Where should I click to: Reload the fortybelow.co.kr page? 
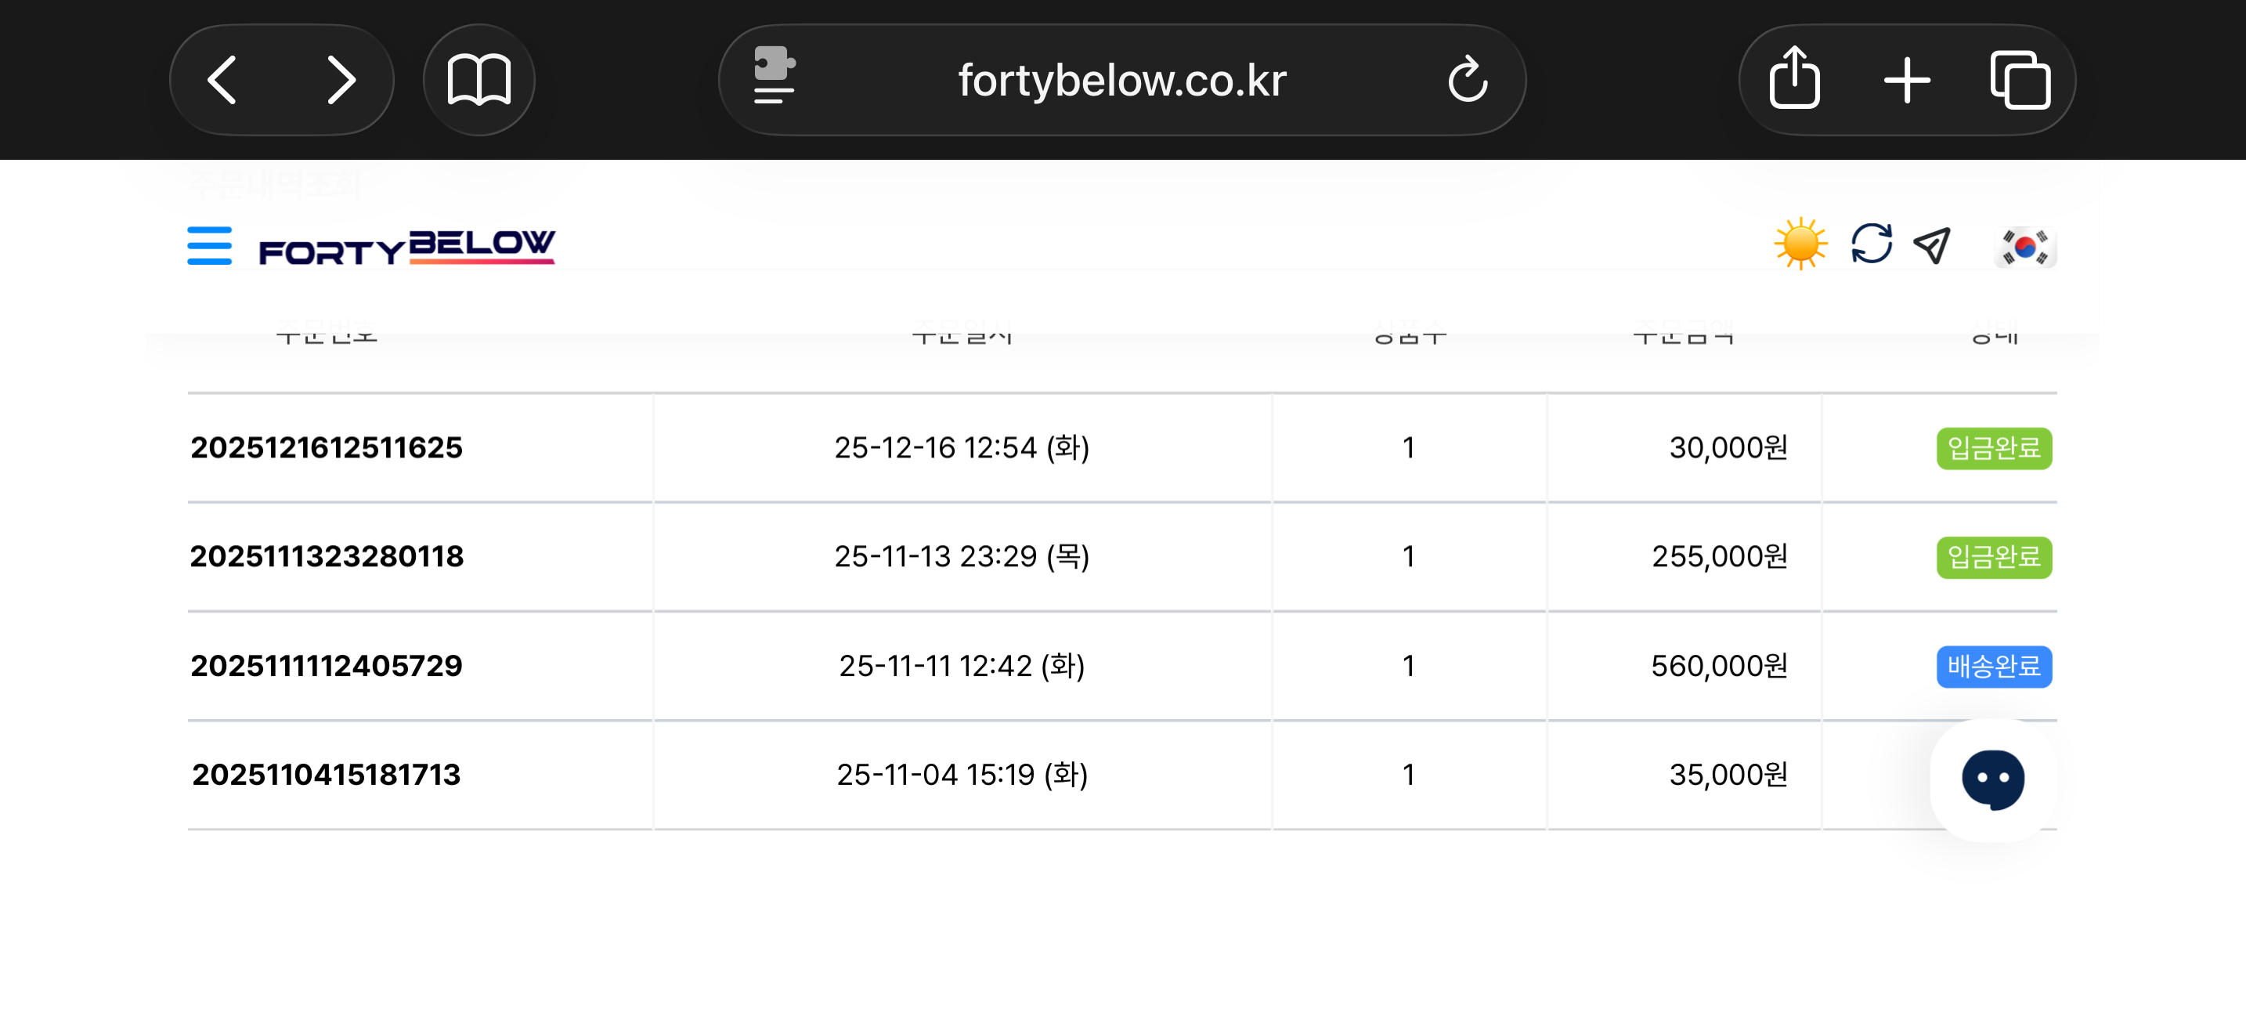1468,80
